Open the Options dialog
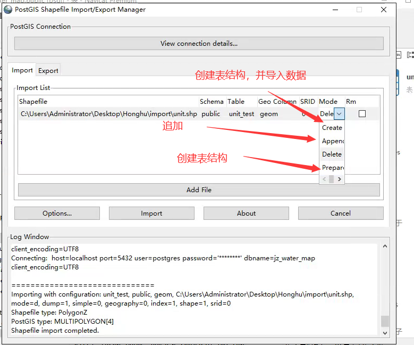Viewport: 414px width, 345px height. coord(57,213)
